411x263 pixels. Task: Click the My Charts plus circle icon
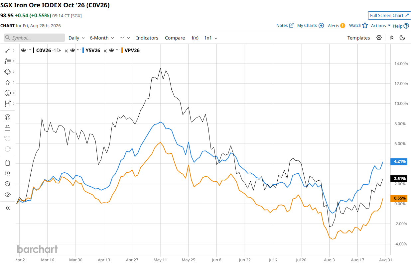tap(321, 26)
